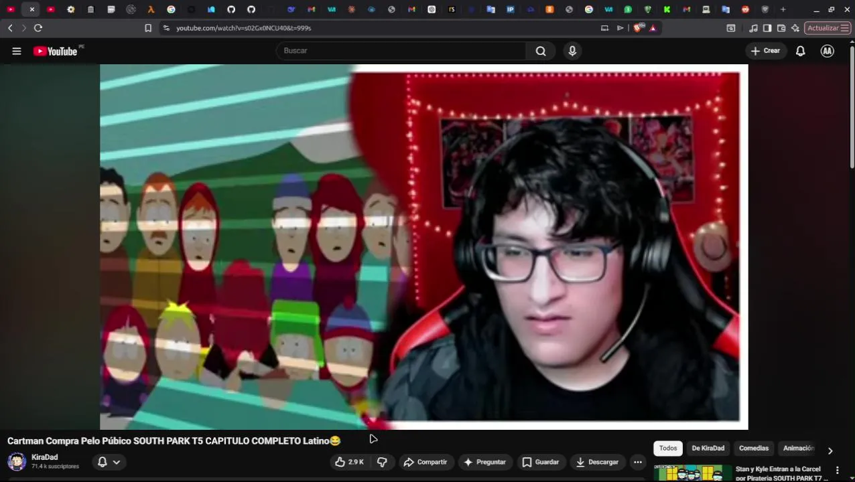
Task: Select the youtube.com address bar URL
Action: [244, 28]
